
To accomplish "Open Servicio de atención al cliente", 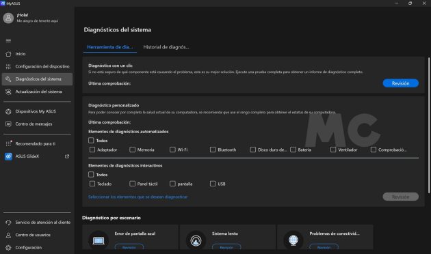I will pyautogui.click(x=37, y=223).
